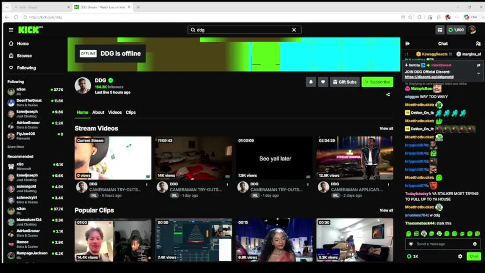The height and width of the screenshot is (273, 485).
Task: Open options for the 7.9K views video
Action: tap(308, 185)
